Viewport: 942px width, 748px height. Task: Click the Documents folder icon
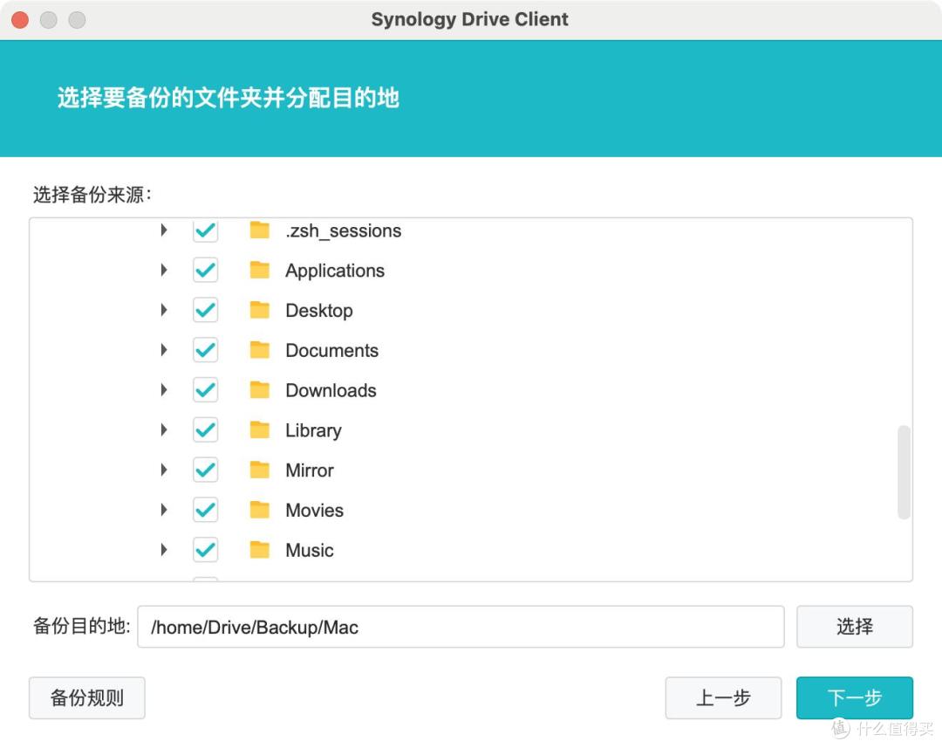click(260, 350)
